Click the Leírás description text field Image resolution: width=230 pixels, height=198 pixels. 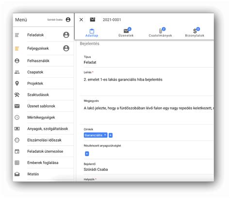pos(147,83)
